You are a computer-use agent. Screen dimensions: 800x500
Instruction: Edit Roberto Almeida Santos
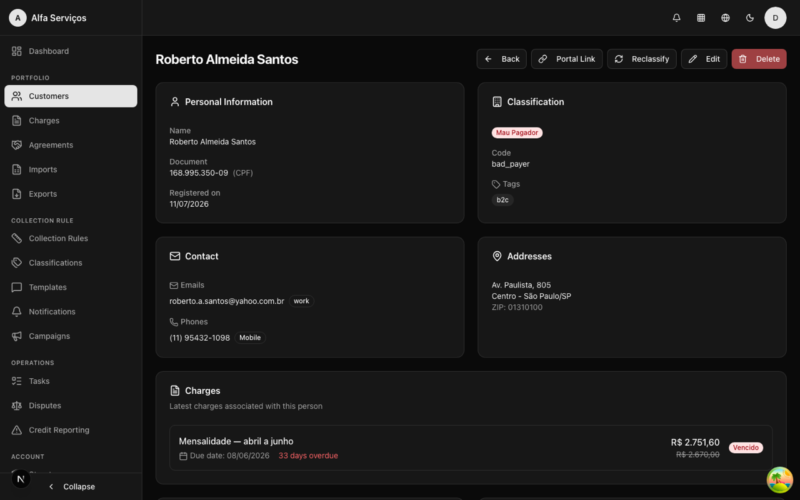click(x=704, y=59)
